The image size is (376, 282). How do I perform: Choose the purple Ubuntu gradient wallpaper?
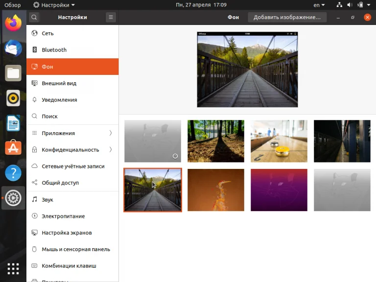coord(279,190)
